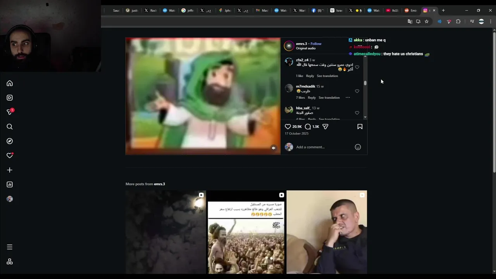Screen dimensions: 496x279
Task: Switch to the Masl Gmail tab
Action: tap(262, 10)
